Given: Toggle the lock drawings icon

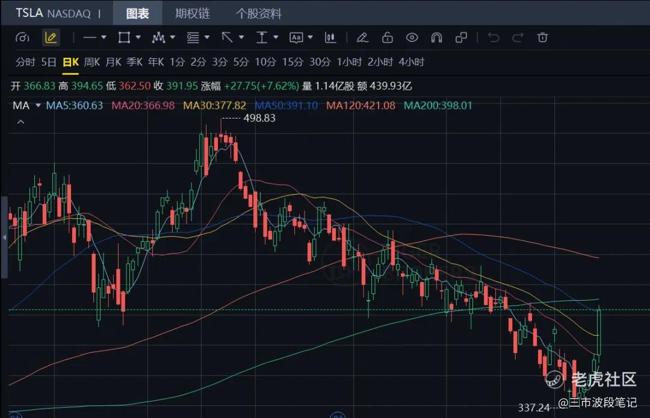Looking at the screenshot, I should 387,38.
